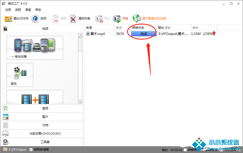Click the 完成 progress bar of 魔术.mp4
Image resolution: width=243 pixels, height=153 pixels.
144,34
